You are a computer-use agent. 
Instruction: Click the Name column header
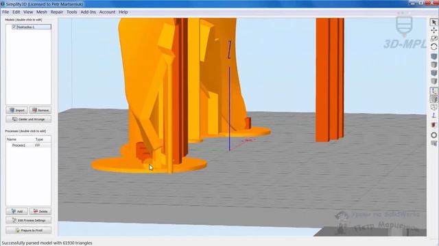[x=12, y=139]
